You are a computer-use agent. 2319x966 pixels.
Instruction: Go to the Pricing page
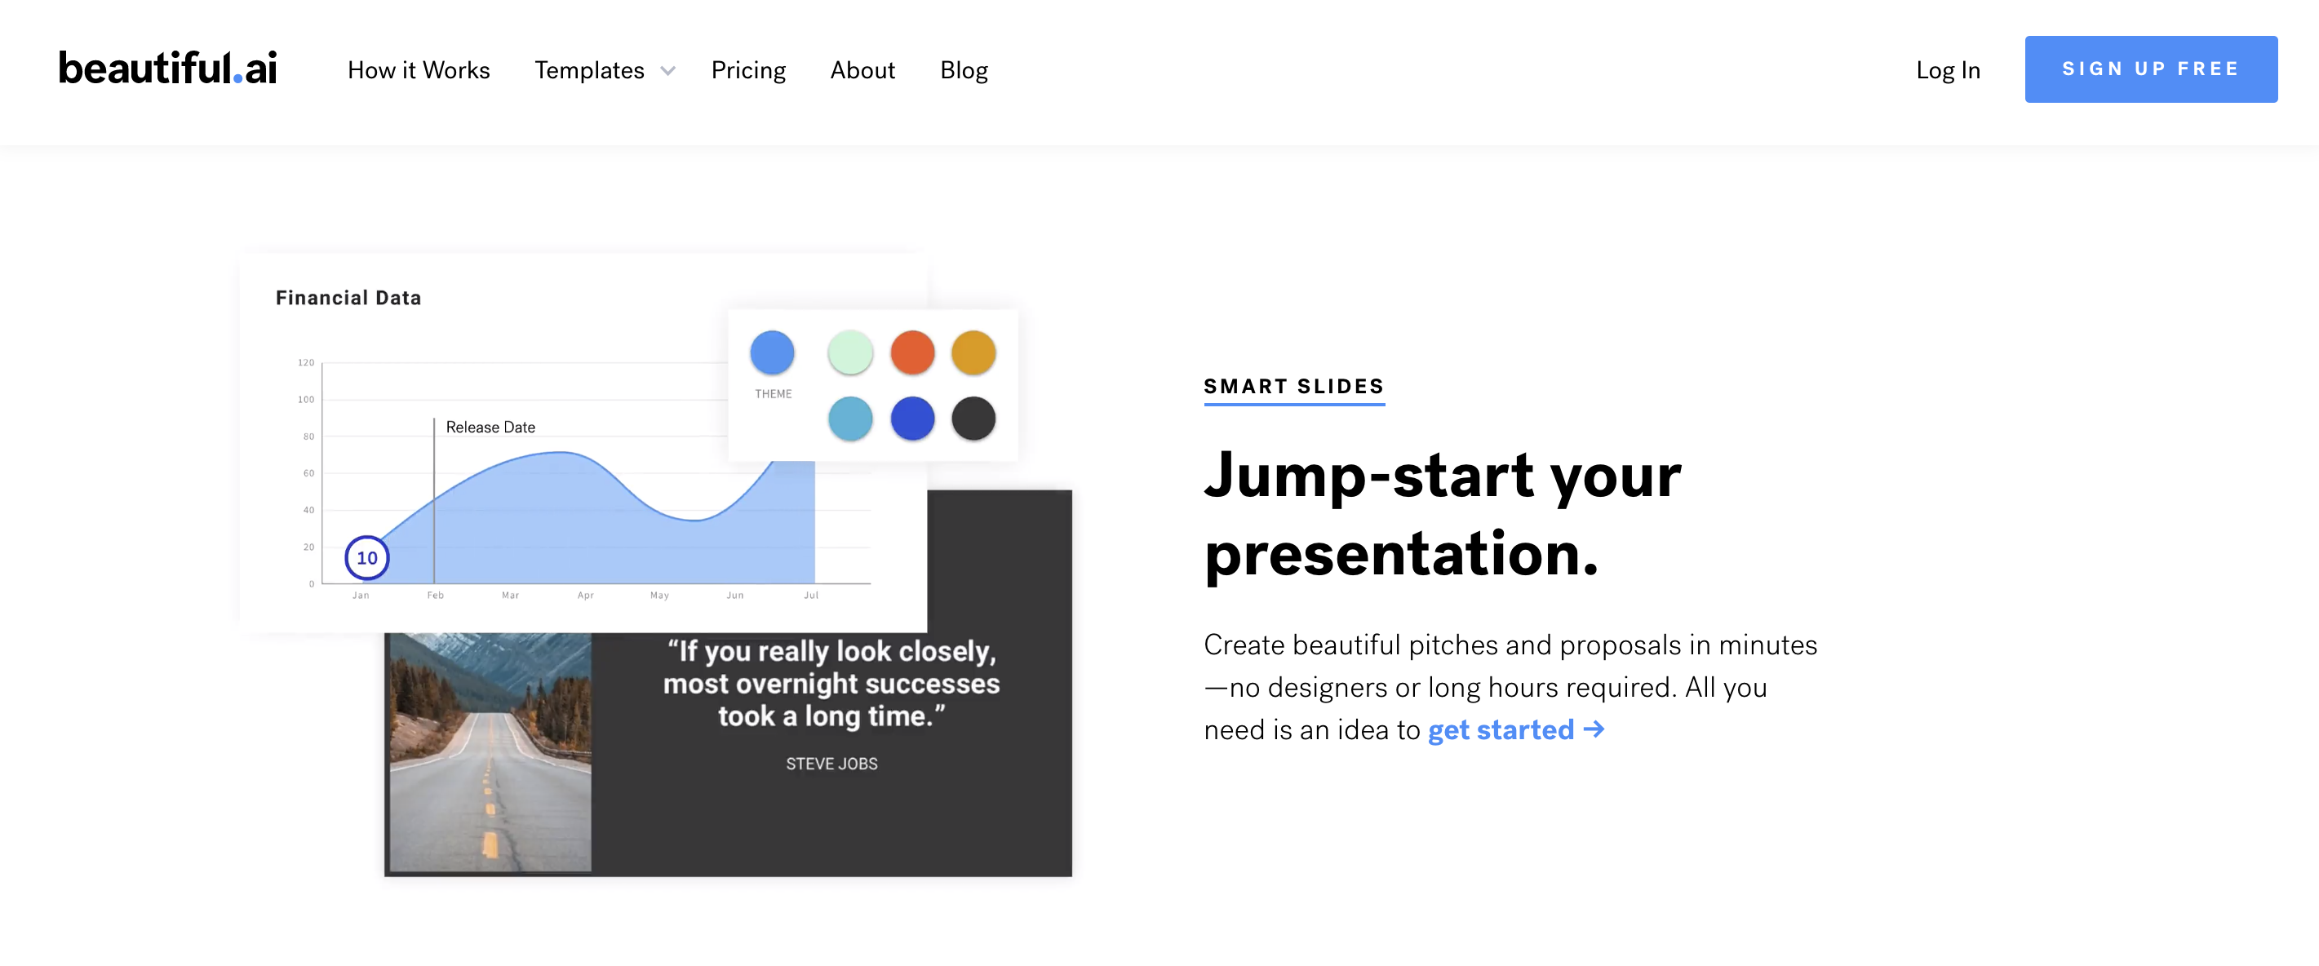tap(748, 70)
